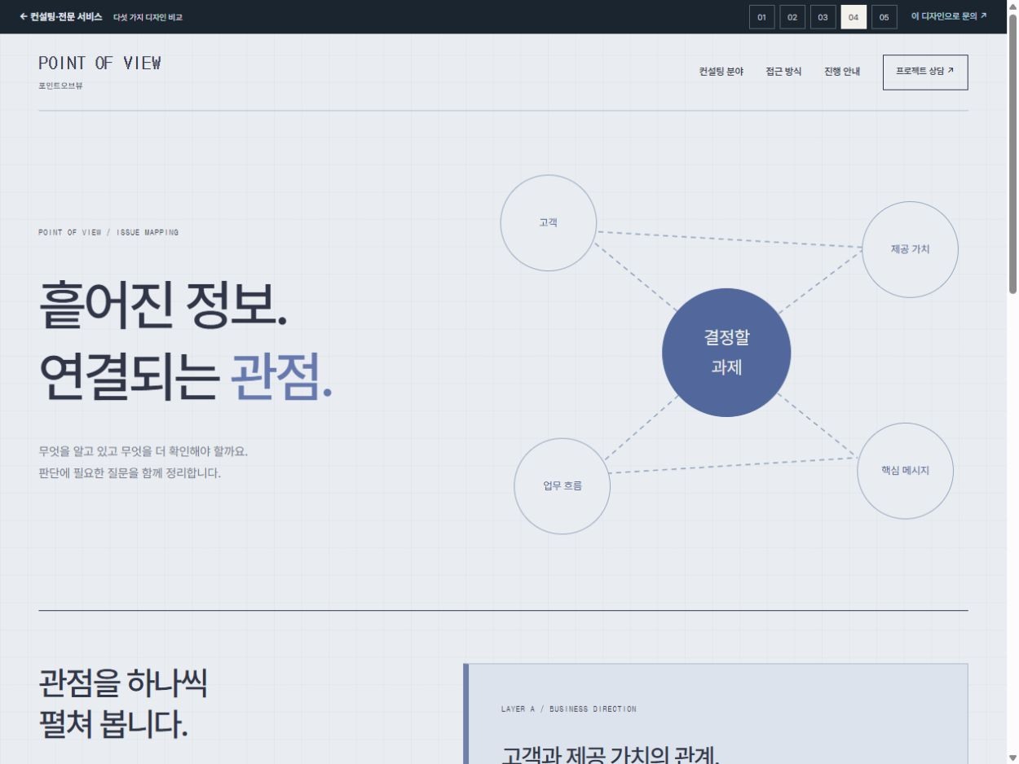Image resolution: width=1019 pixels, height=764 pixels.
Task: Click the scrollbar up arrow
Action: pyautogui.click(x=1012, y=7)
